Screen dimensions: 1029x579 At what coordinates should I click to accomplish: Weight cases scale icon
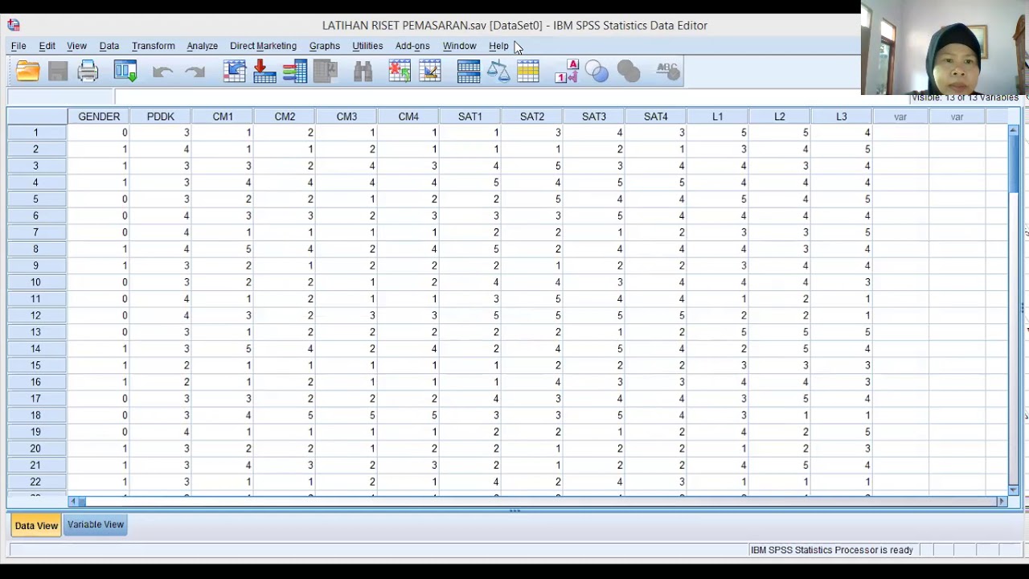point(498,72)
